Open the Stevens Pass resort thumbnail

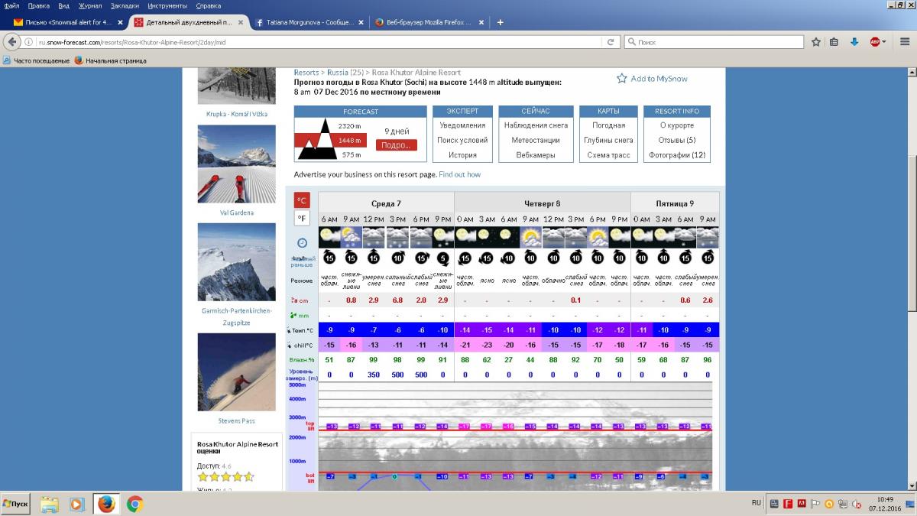click(236, 372)
